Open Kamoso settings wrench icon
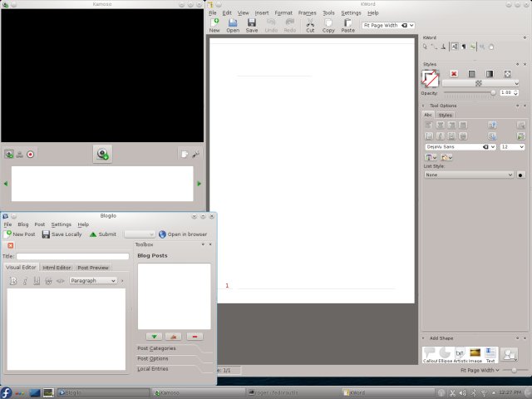This screenshot has width=532, height=399. 196,155
